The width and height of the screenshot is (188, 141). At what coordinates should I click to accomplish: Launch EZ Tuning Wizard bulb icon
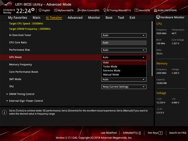[105, 10]
